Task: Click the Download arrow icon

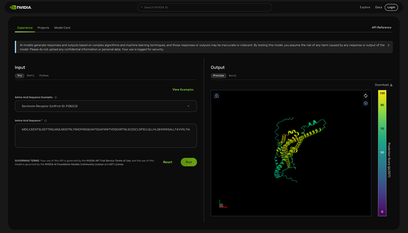Action: click(x=391, y=85)
